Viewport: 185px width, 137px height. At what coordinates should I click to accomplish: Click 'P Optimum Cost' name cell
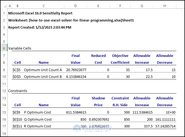pos(38,112)
